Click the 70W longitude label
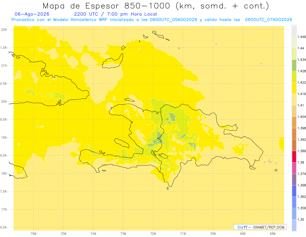The width and height of the screenshot is (306, 237). (x=213, y=234)
